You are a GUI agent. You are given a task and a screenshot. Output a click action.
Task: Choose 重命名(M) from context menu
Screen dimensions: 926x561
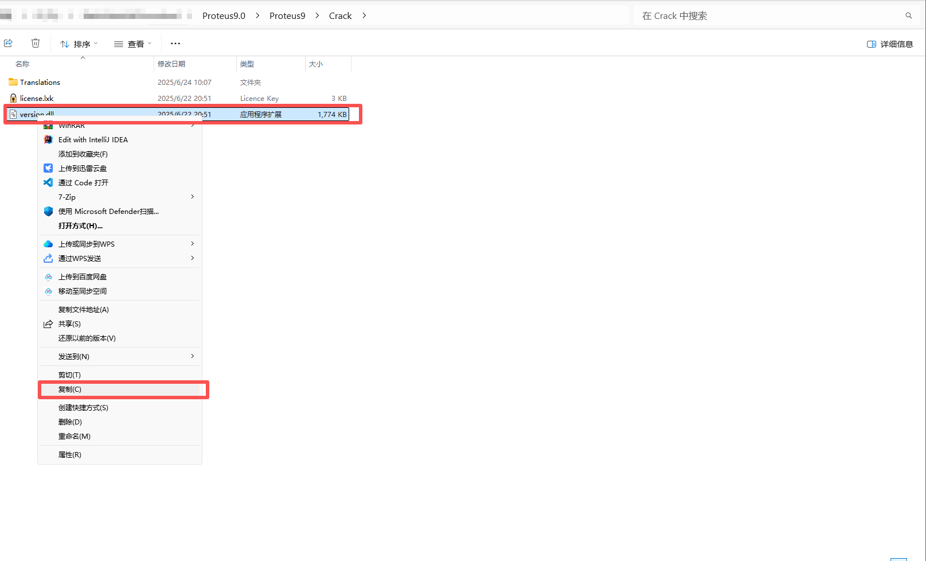(120, 436)
